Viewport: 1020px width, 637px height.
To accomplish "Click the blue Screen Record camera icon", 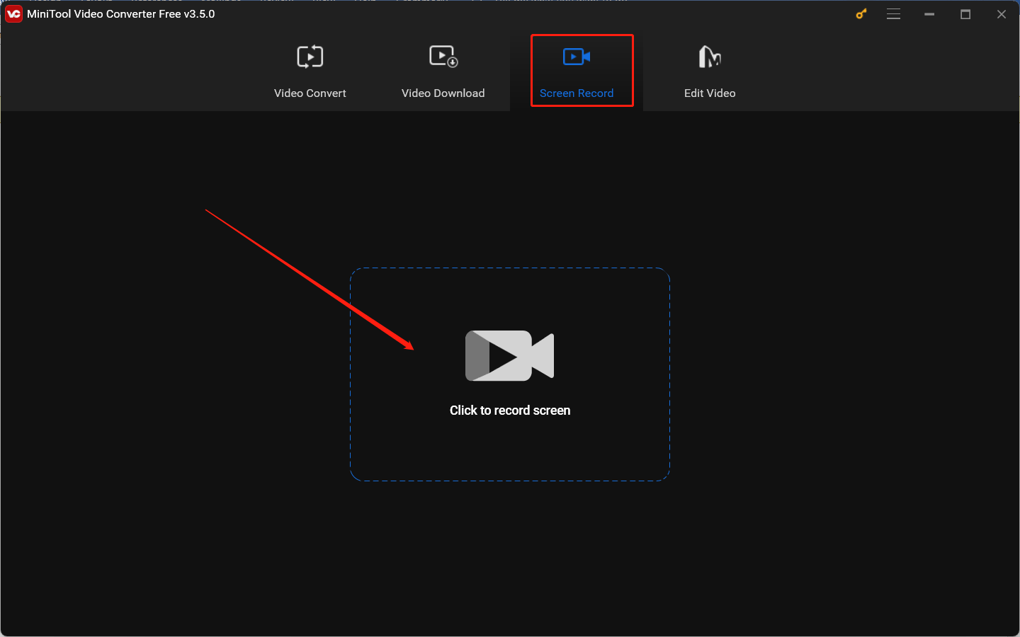I will point(576,56).
